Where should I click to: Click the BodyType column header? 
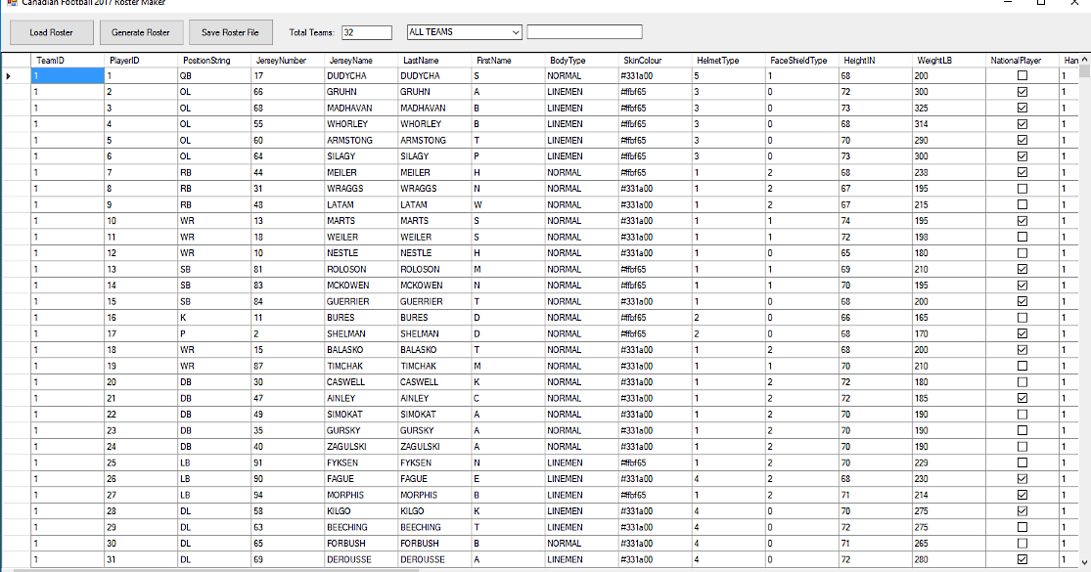tap(581, 61)
